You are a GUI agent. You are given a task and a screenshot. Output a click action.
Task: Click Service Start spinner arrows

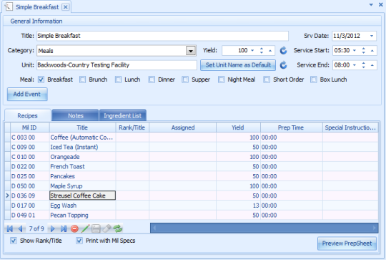tap(364, 51)
